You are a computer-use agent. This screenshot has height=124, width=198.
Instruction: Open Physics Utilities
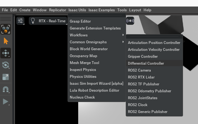point(97,77)
